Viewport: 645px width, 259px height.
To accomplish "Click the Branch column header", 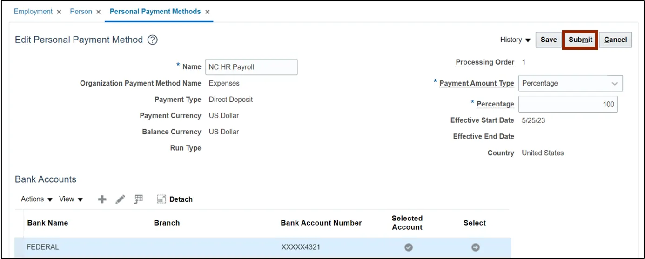I will 167,223.
